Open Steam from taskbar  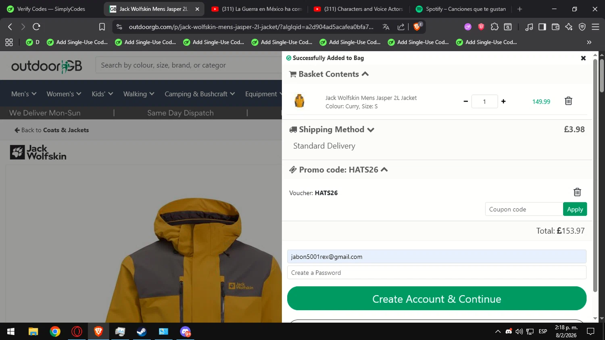click(x=142, y=332)
